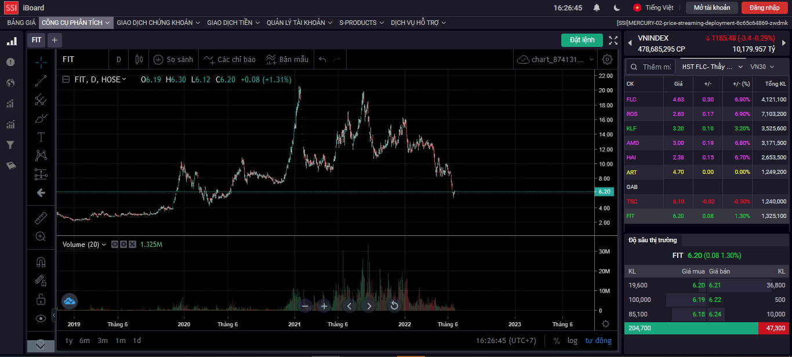Select the trend line drawing tool

pyautogui.click(x=41, y=81)
